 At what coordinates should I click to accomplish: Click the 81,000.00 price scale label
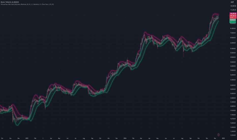click(233, 29)
